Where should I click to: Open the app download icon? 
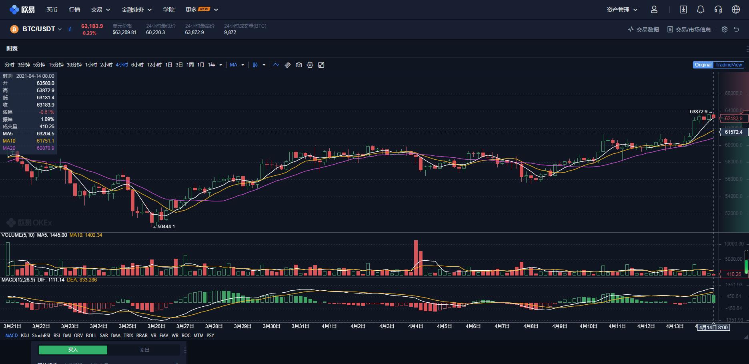point(684,9)
